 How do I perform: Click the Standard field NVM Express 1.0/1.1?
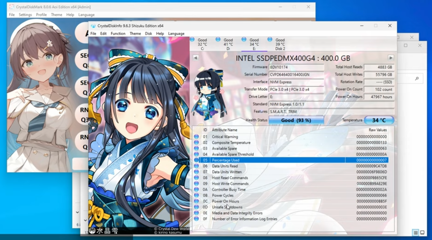331,104
